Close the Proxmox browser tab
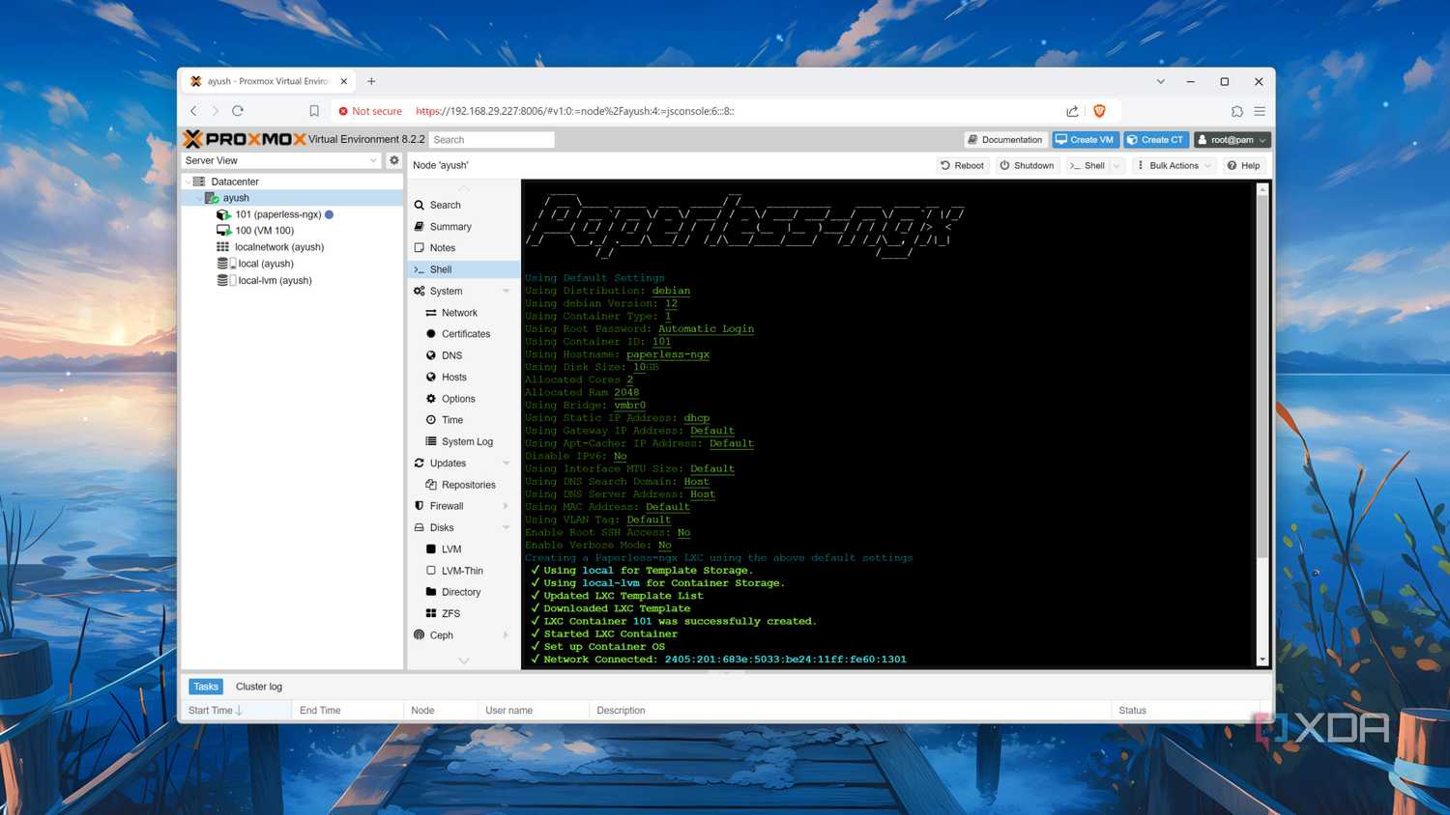This screenshot has width=1450, height=815. point(344,81)
